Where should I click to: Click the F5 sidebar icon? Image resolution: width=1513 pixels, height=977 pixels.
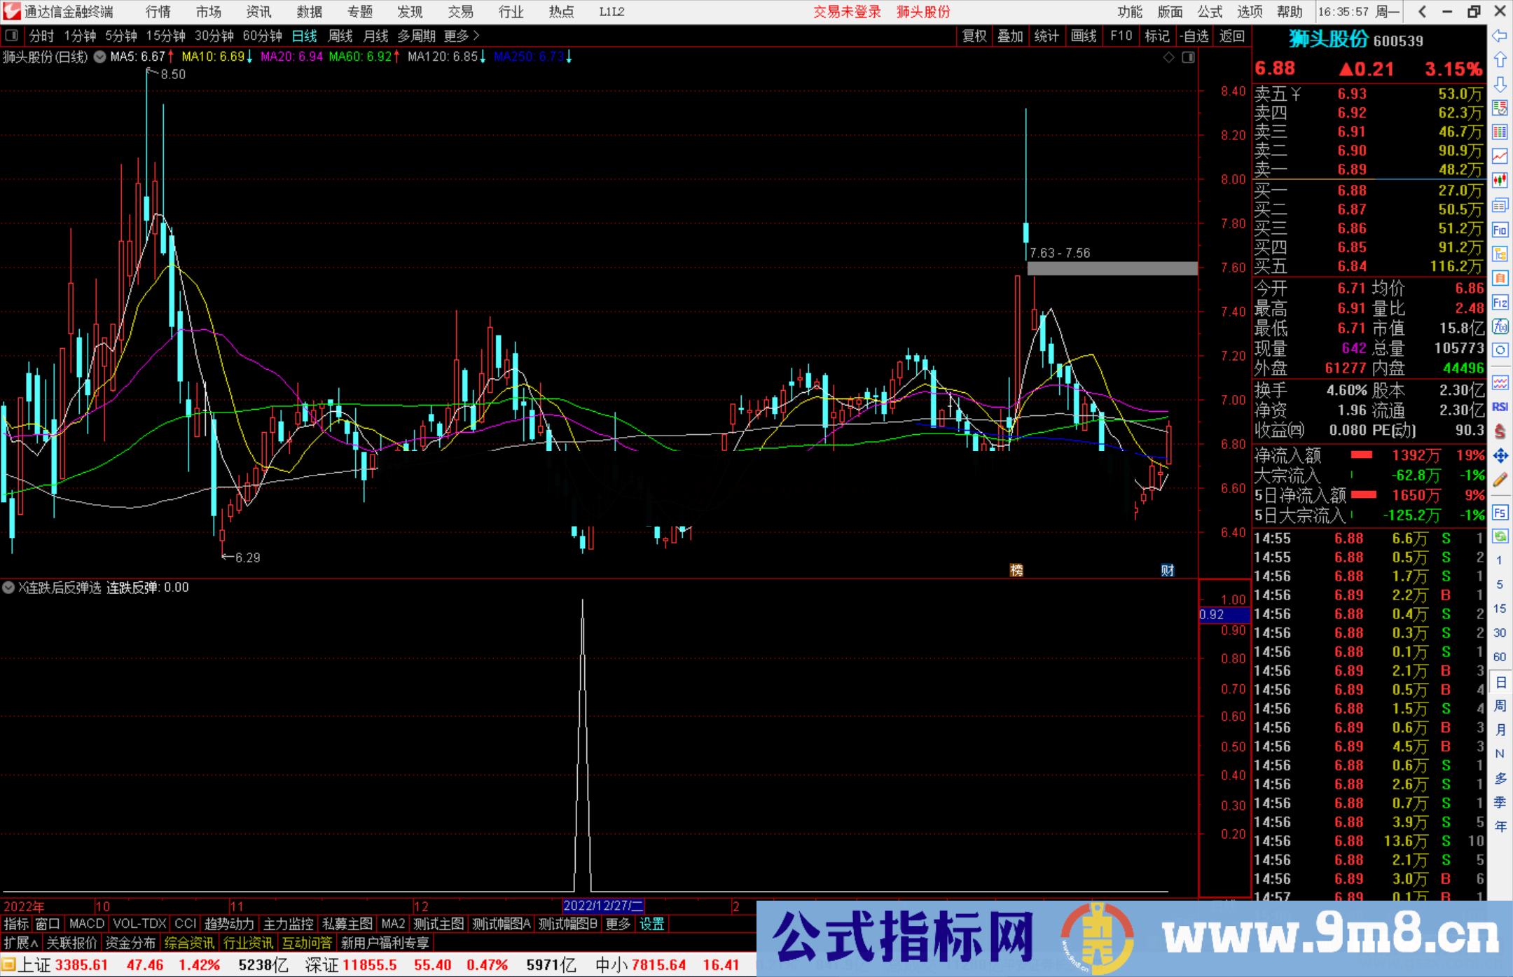click(x=1500, y=513)
